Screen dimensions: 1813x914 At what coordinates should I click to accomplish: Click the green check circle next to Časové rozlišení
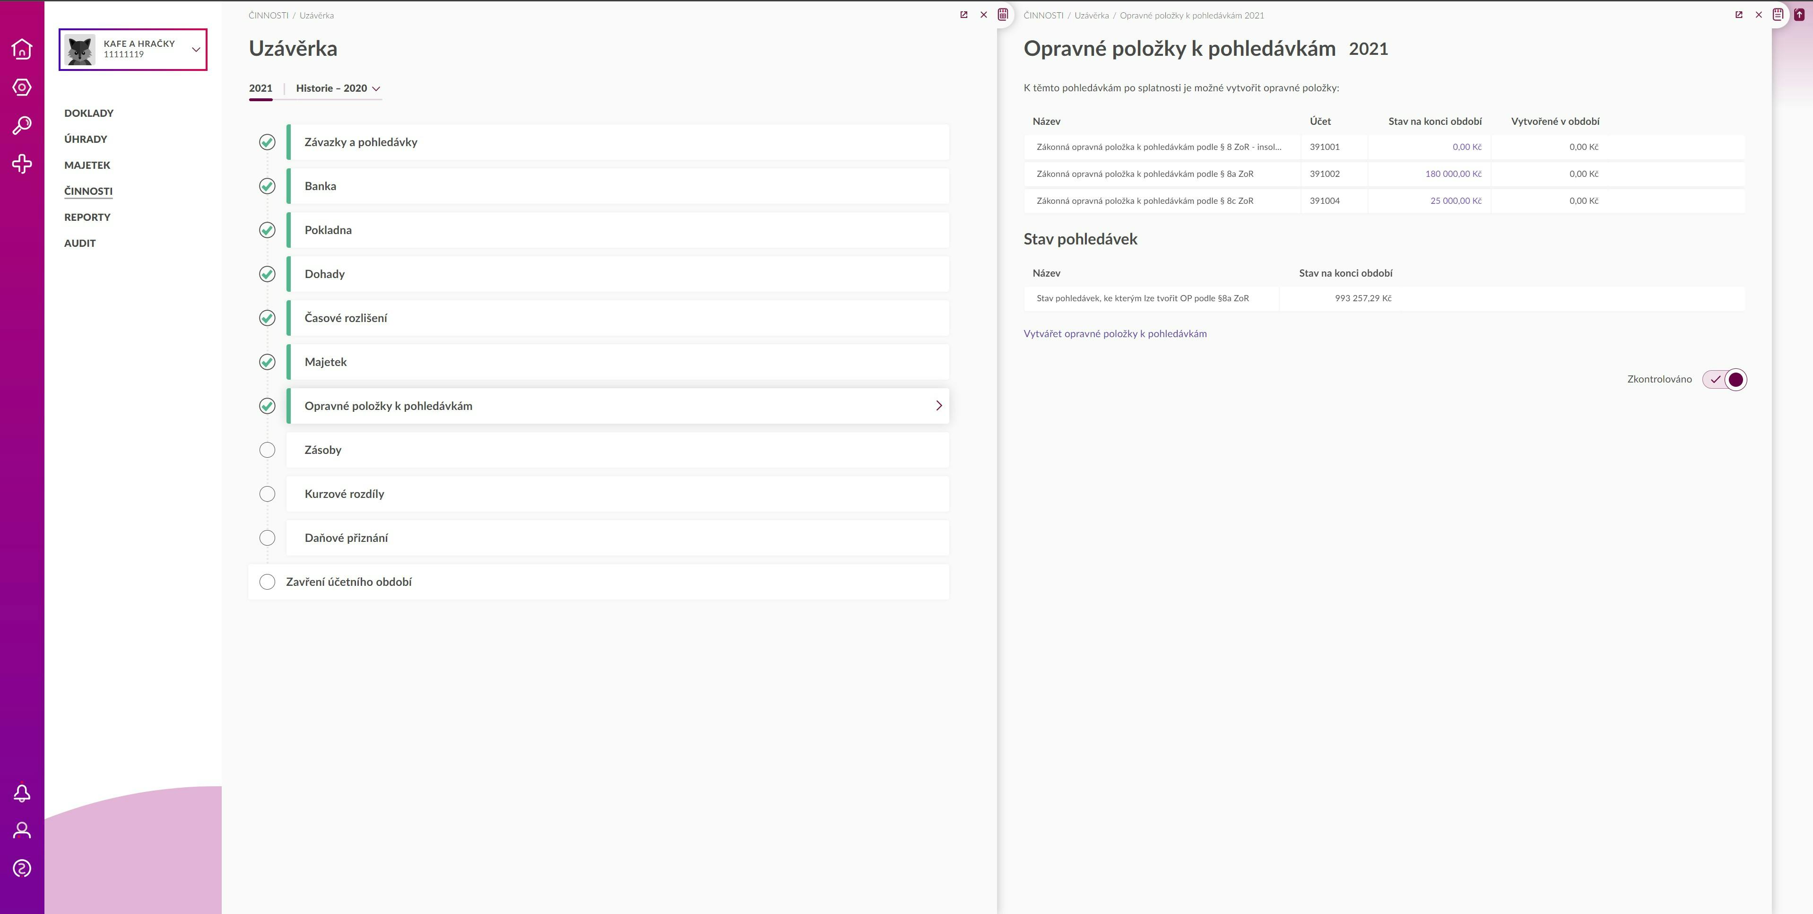pos(267,318)
